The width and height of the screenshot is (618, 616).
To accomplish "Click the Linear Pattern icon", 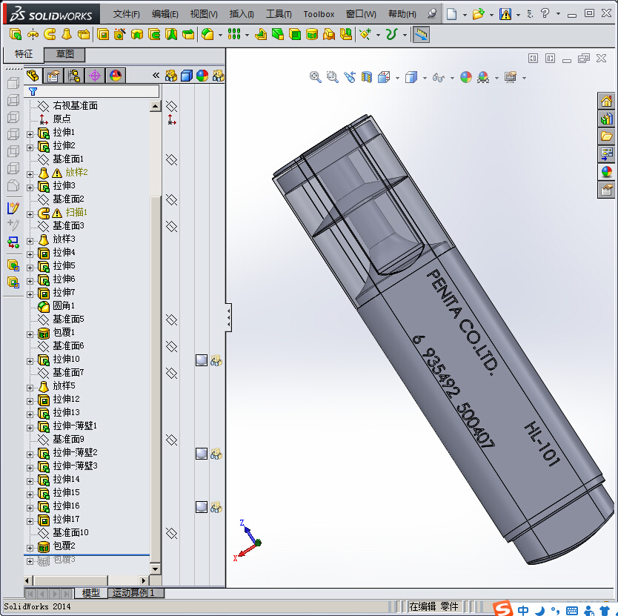I will pos(234,35).
